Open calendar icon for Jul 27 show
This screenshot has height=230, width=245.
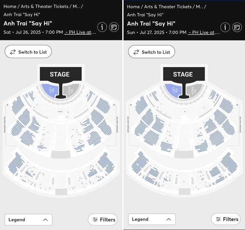[237, 27]
